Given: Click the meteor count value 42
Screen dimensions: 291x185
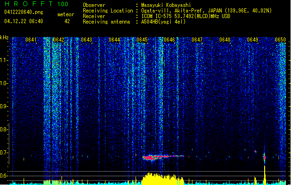Looking at the screenshot, I should point(67,21).
